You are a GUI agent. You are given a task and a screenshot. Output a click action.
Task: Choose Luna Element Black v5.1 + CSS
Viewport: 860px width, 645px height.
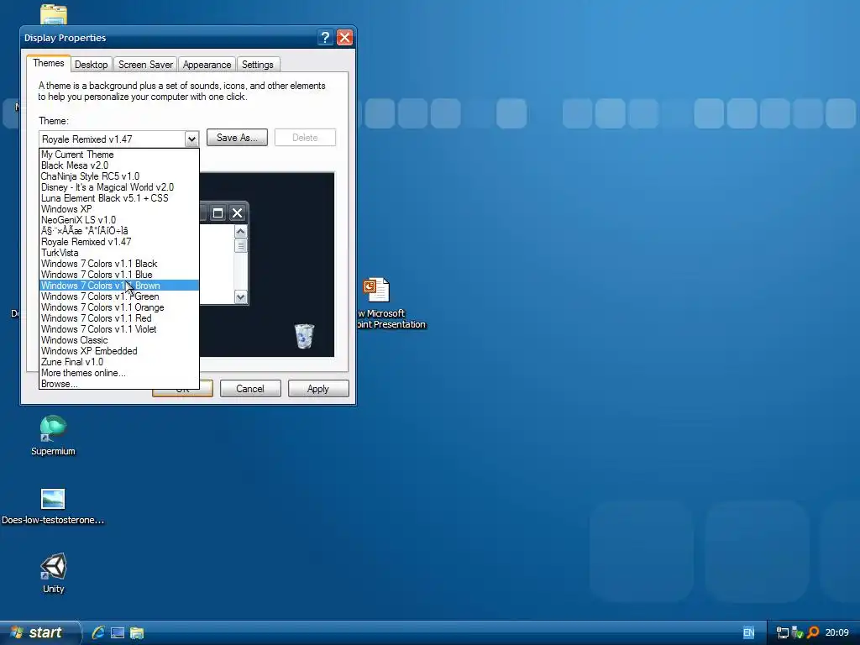pos(119,198)
